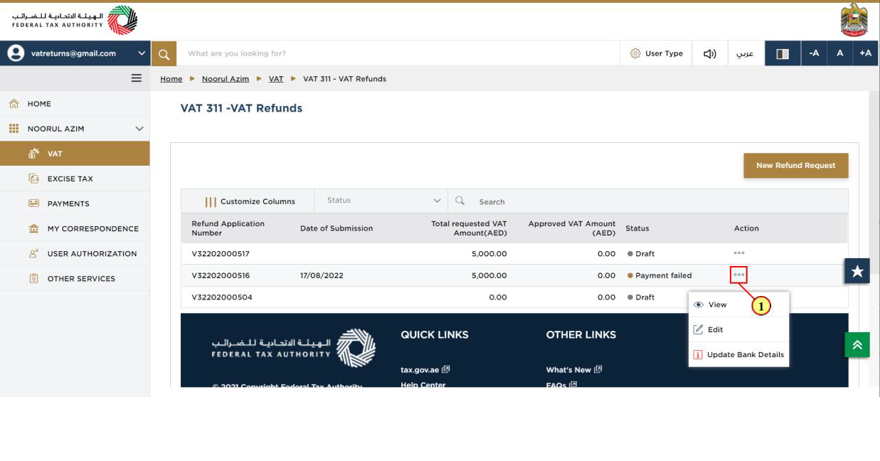
Task: Click the speaker read-aloud icon
Action: (709, 53)
